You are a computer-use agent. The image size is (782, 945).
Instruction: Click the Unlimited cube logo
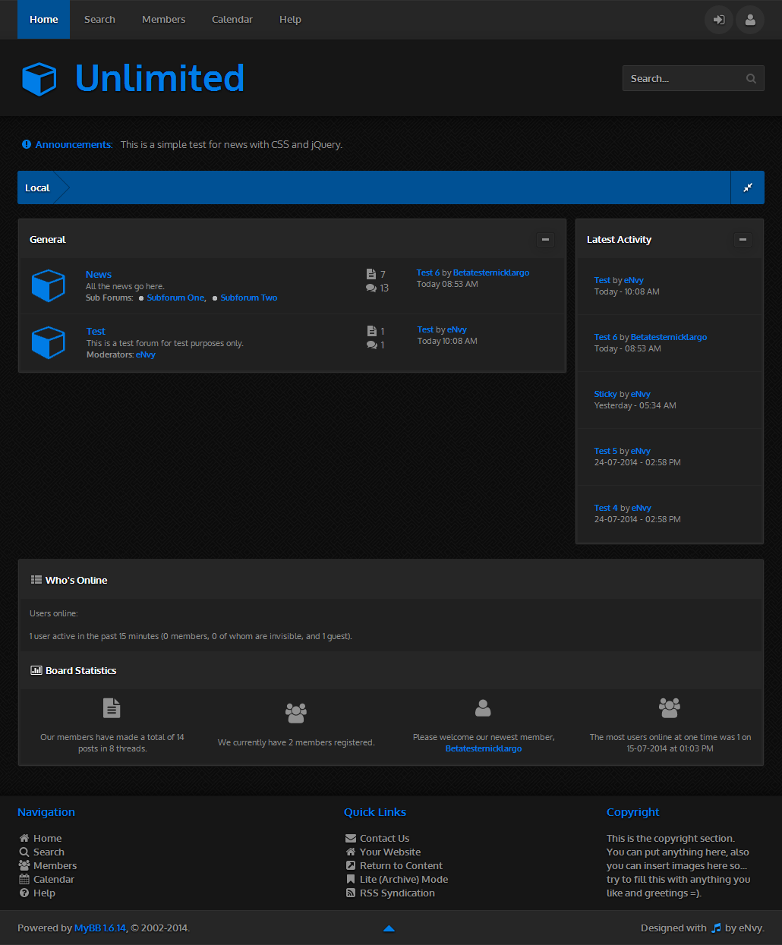click(39, 78)
